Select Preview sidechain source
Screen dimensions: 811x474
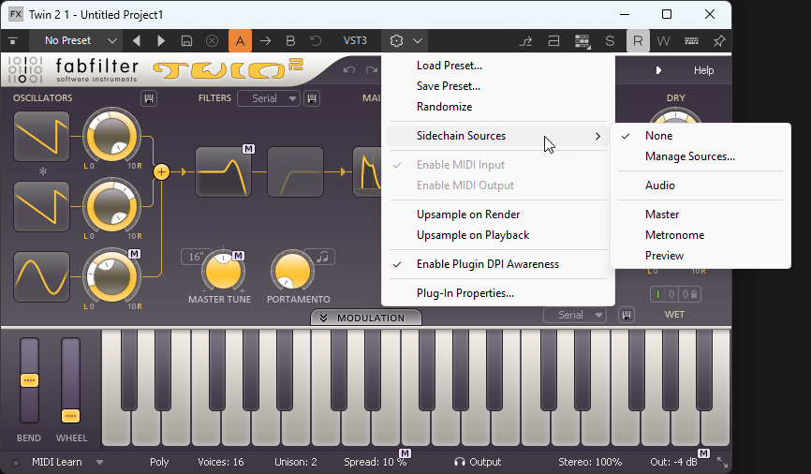point(700,256)
